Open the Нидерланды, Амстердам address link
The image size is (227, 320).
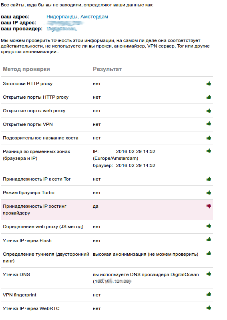coord(77,17)
